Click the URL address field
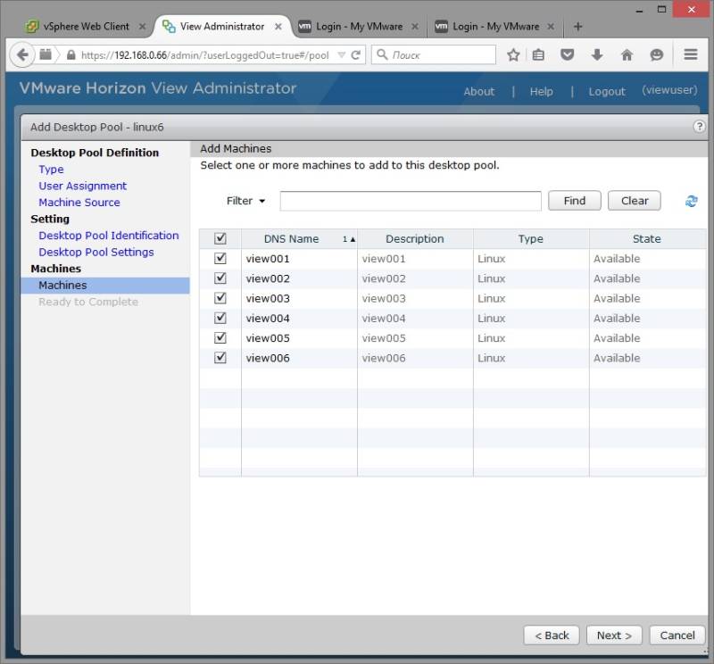Screen dimensions: 714x664 pos(205,55)
